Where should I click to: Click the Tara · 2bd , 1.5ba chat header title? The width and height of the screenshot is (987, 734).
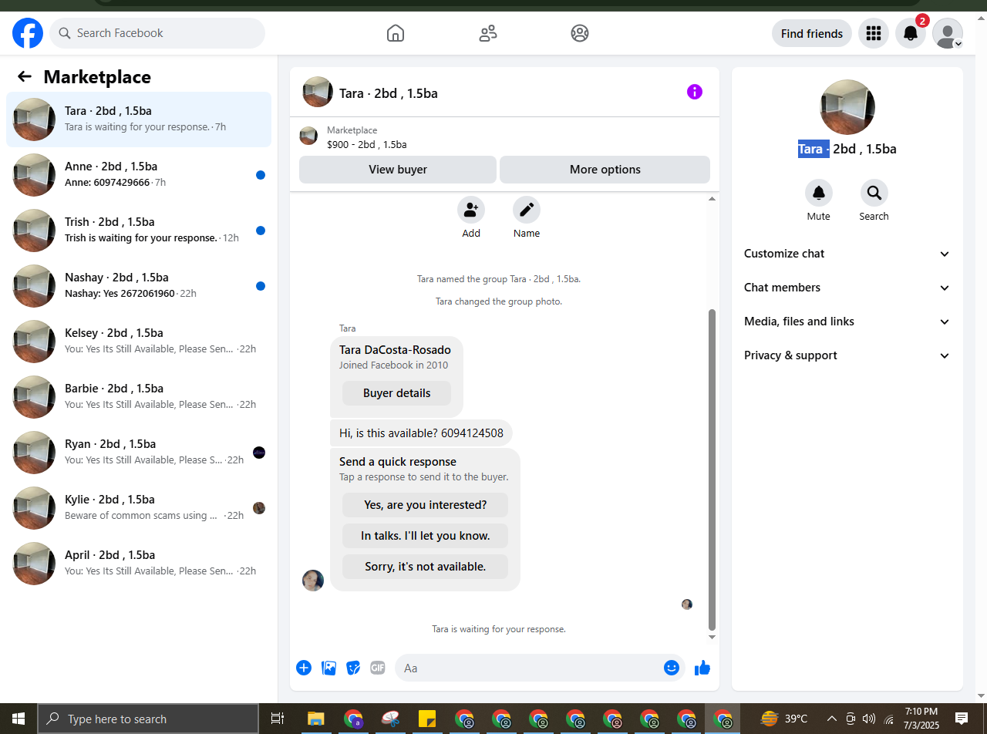[389, 93]
